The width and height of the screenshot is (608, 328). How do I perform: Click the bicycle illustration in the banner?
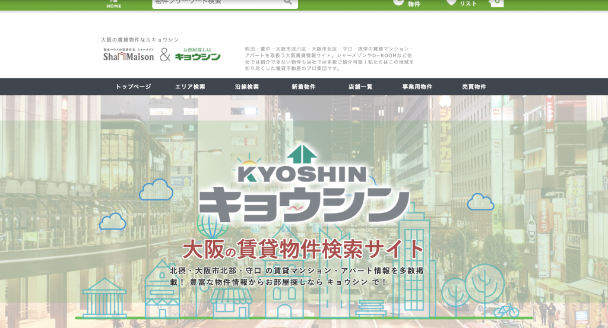click(506, 310)
